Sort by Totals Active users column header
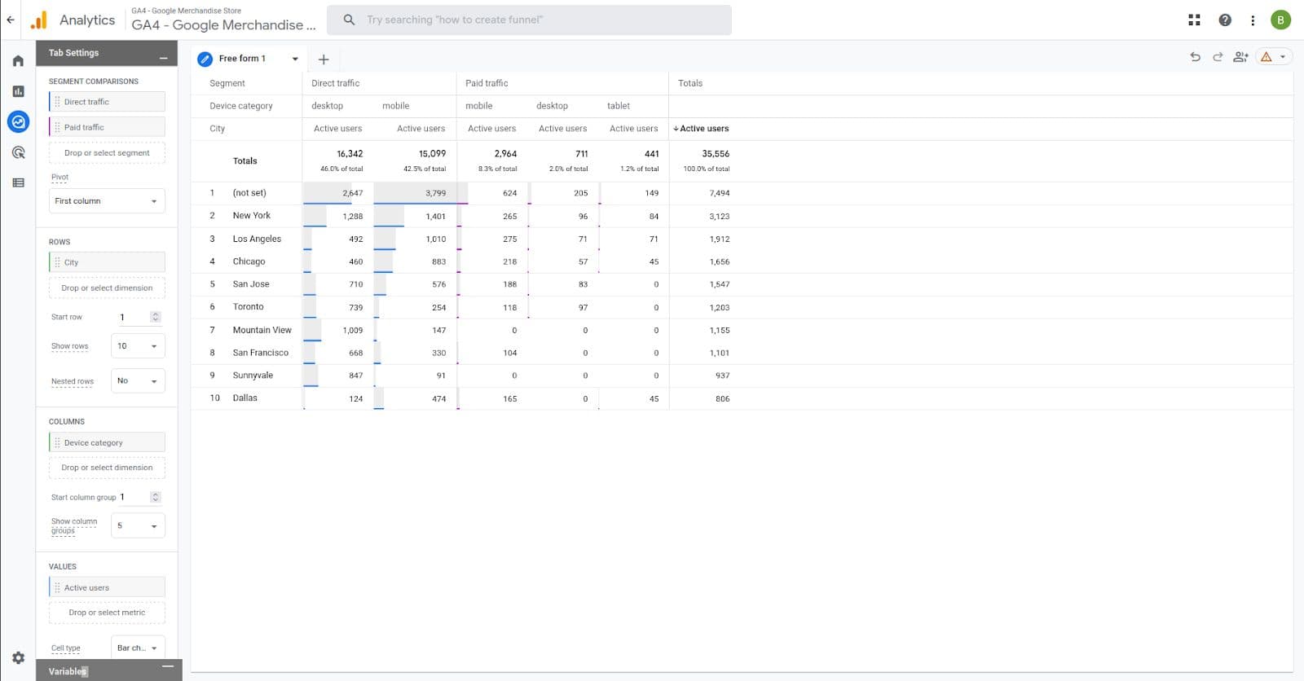 703,129
